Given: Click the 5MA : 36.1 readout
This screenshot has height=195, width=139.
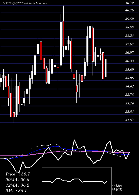Looking at the screenshot, I should click(16, 191).
